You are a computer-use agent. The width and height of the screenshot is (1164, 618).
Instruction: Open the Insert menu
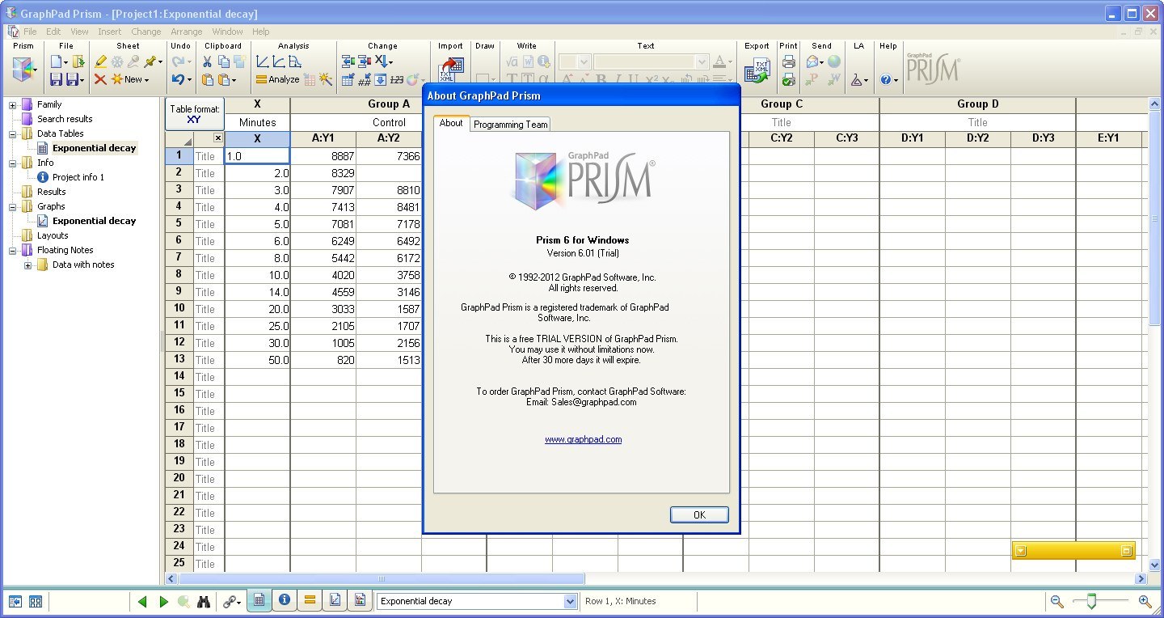pos(109,32)
